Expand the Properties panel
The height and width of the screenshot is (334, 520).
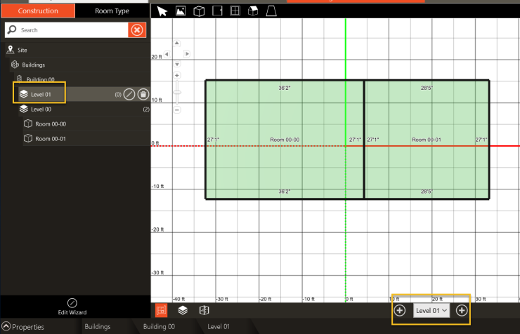coord(6,327)
